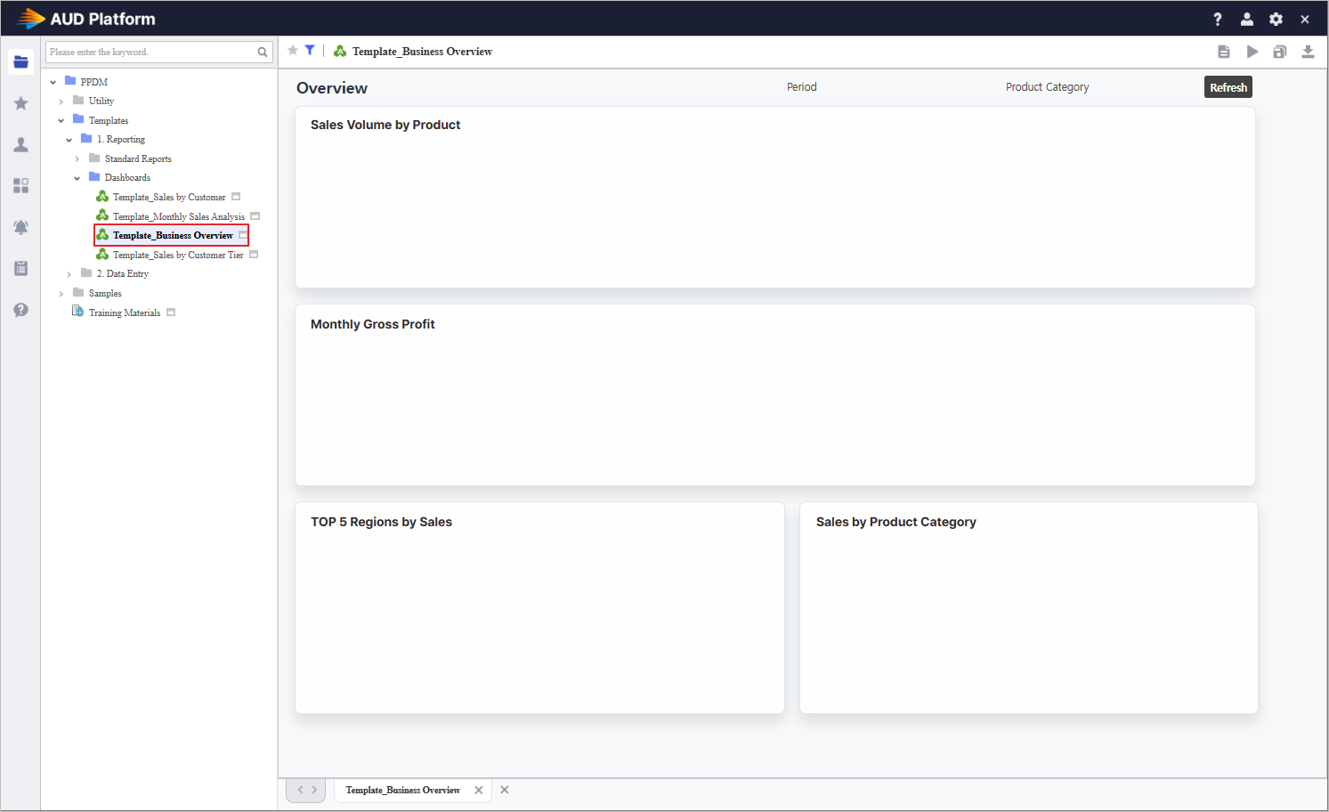Open Template_Monthly Sales Analysis dashboard

pos(178,216)
